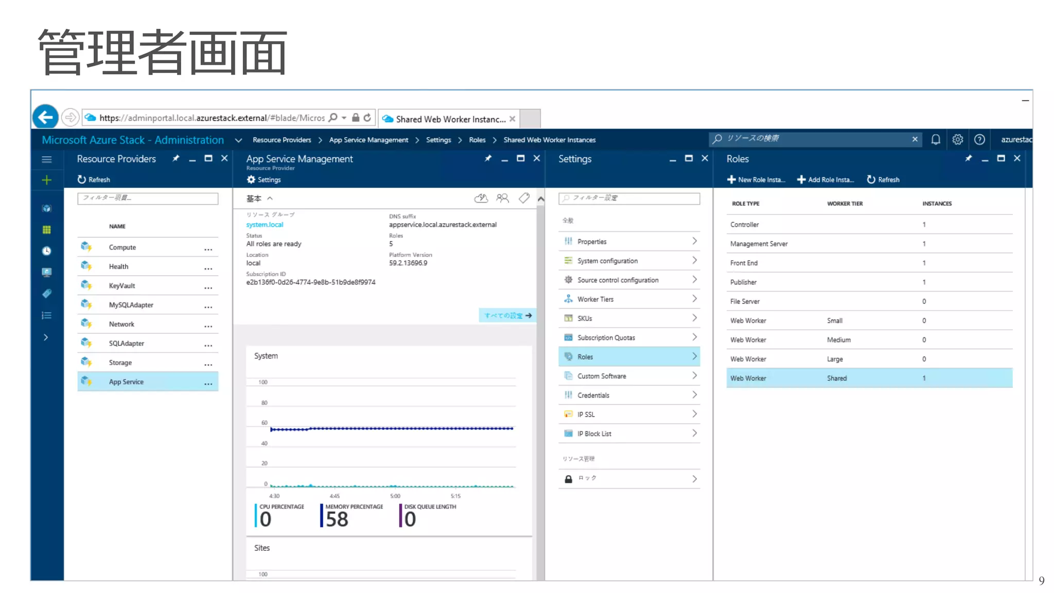Click the tag icon in App Service Management
Image resolution: width=1054 pixels, height=593 pixels.
click(524, 198)
